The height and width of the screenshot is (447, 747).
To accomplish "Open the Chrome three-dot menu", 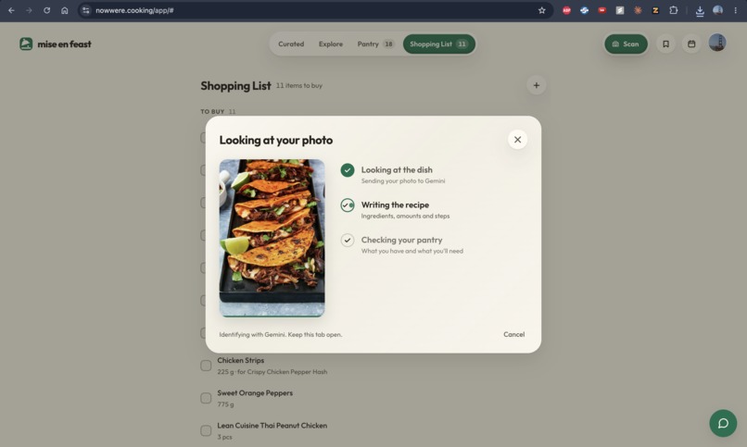I will tap(736, 10).
